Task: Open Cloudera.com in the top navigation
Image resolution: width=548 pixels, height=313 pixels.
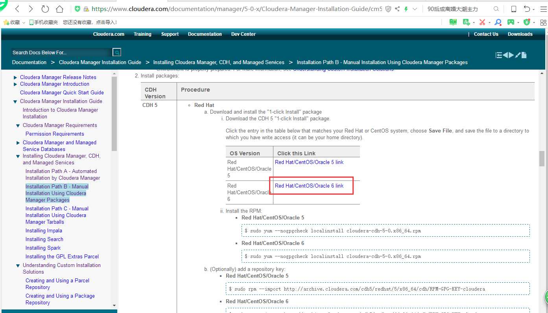Action: point(109,34)
